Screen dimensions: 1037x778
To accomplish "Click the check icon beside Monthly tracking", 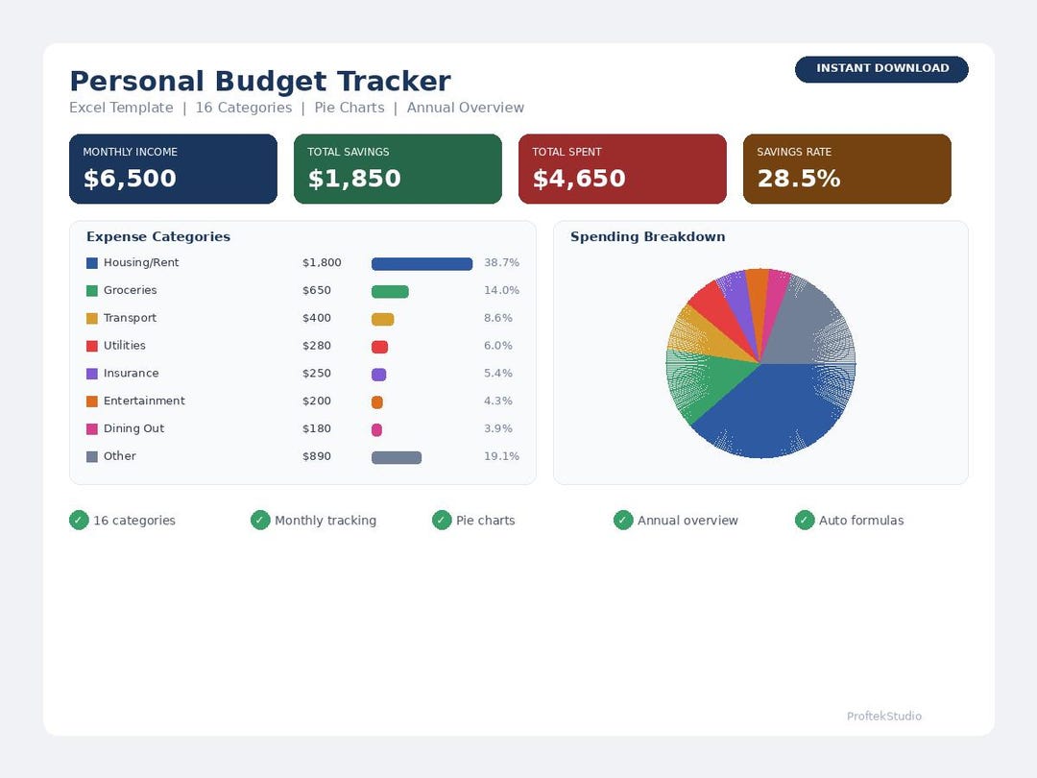I will [260, 521].
